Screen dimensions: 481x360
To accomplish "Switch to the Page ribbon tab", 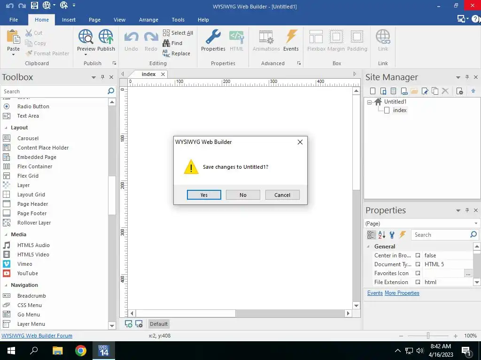I will 94,20.
